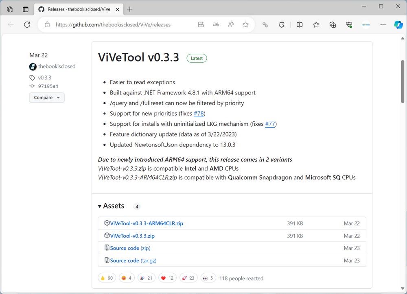The image size is (407, 294).
Task: Minimize the browser window
Action: pyautogui.click(x=364, y=6)
